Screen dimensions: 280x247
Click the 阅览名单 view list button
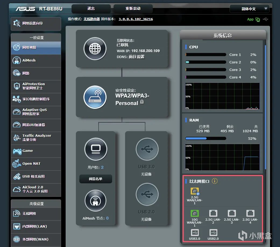click(x=96, y=179)
